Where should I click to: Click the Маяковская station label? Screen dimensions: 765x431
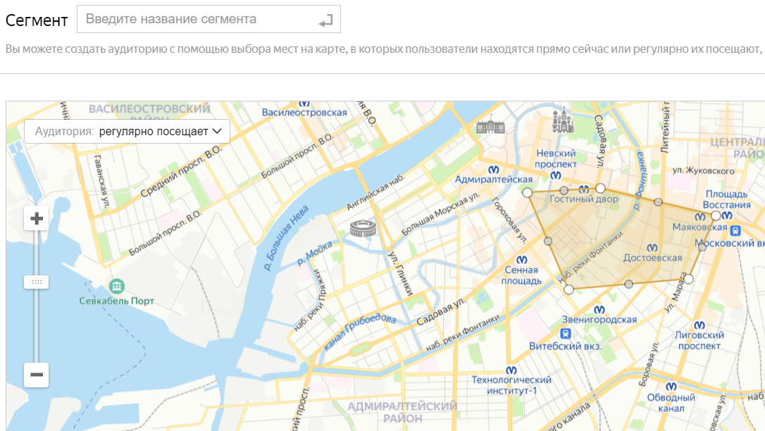click(699, 227)
